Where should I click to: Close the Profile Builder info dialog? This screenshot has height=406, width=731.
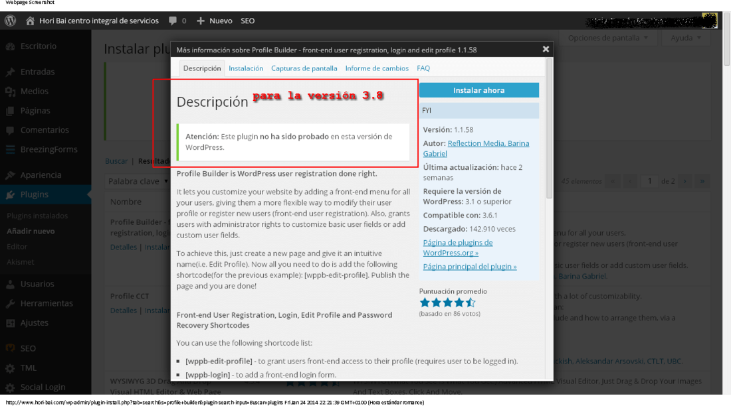[x=546, y=49]
